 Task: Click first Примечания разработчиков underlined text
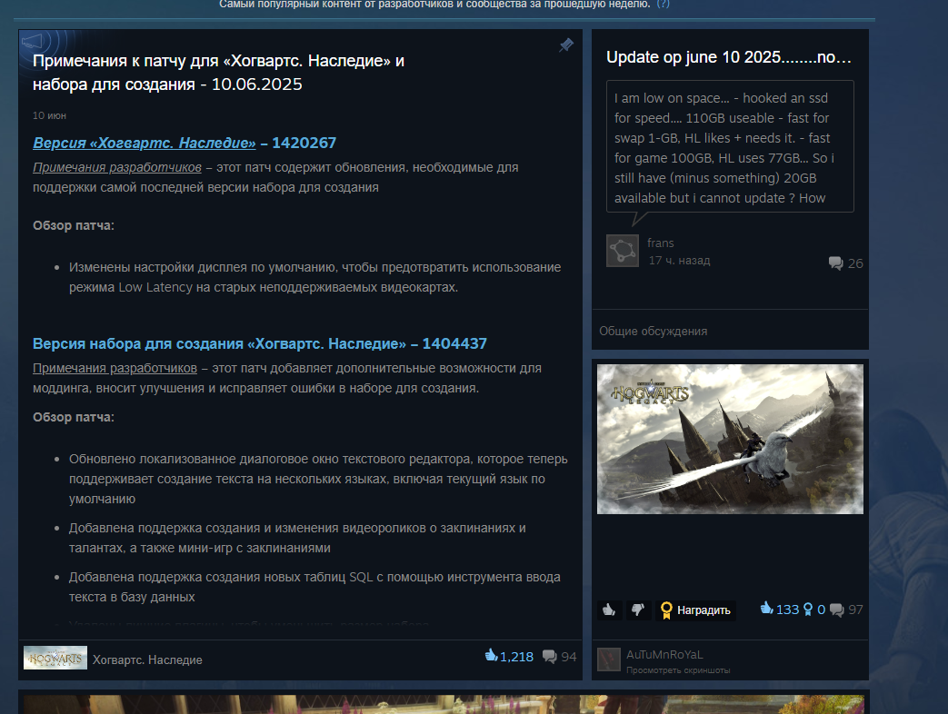click(116, 167)
